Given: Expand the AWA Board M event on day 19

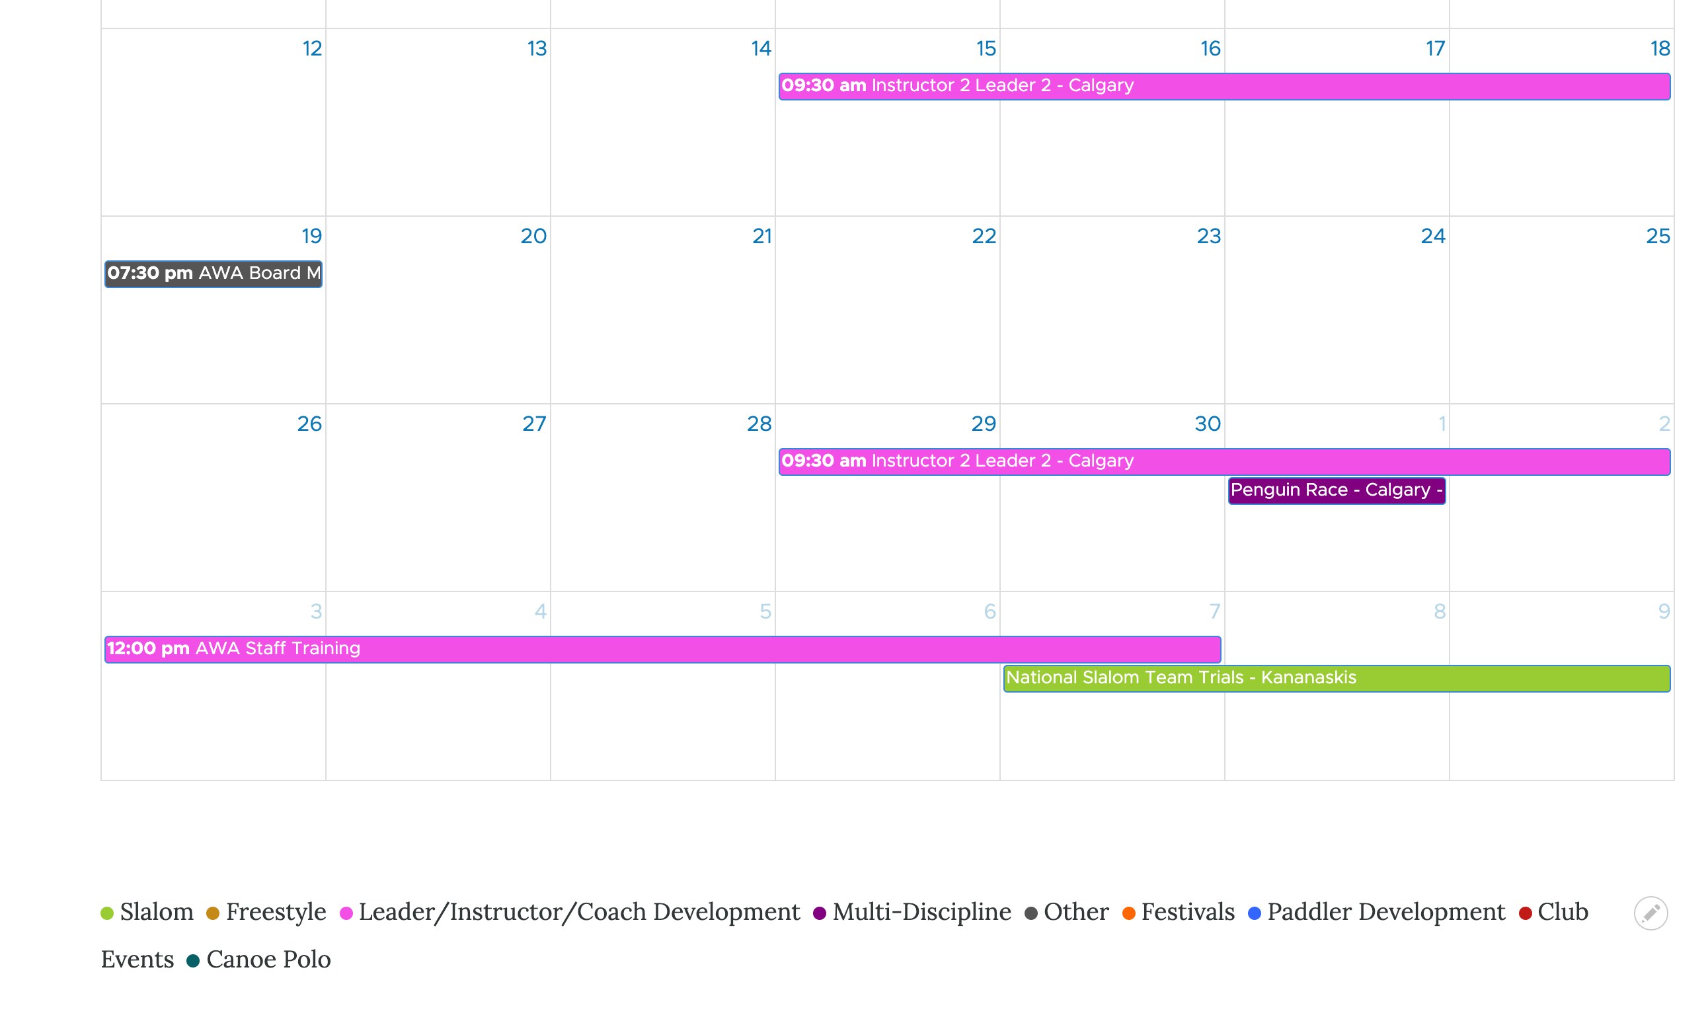Looking at the screenshot, I should [213, 273].
